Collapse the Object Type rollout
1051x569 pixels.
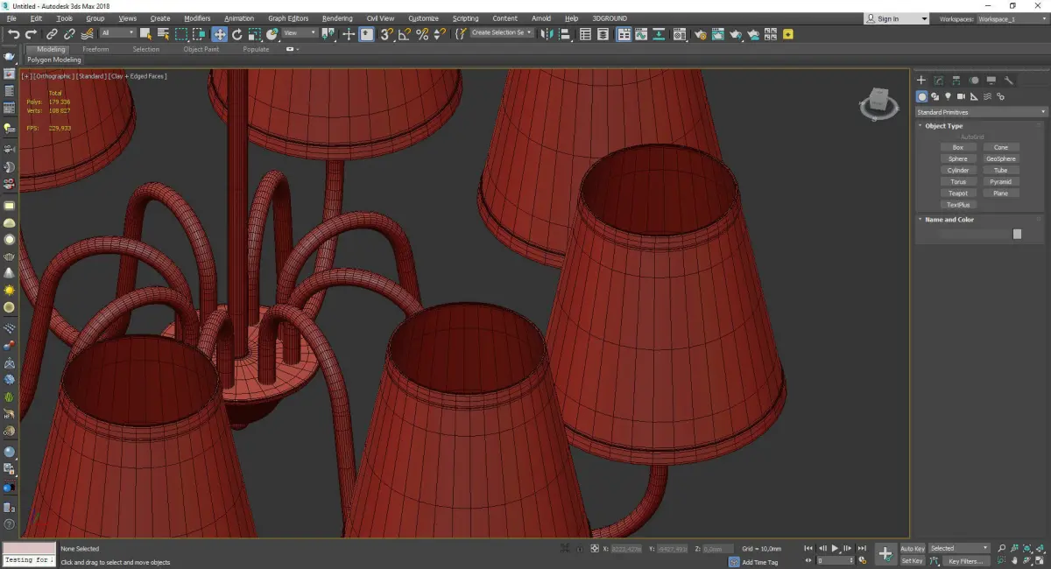coord(943,126)
